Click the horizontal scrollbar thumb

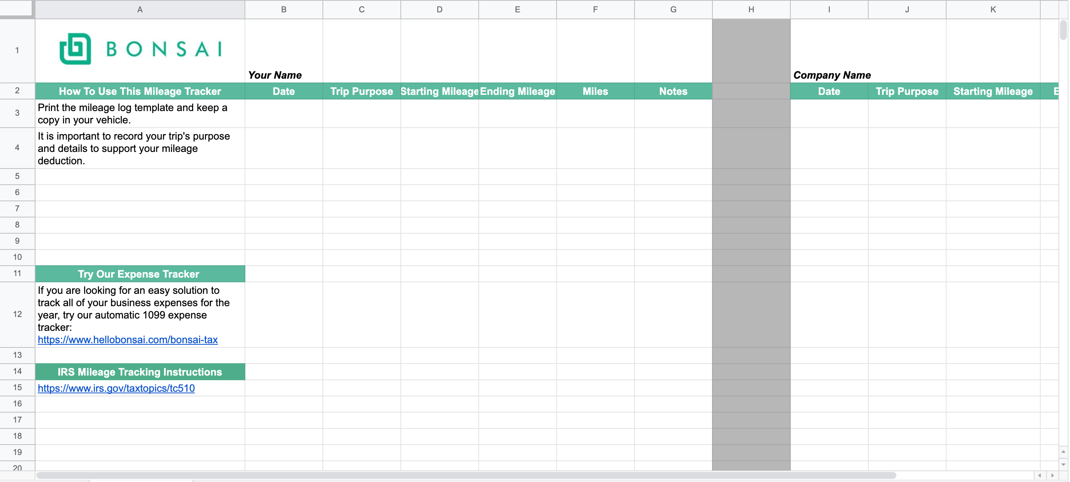click(x=465, y=475)
